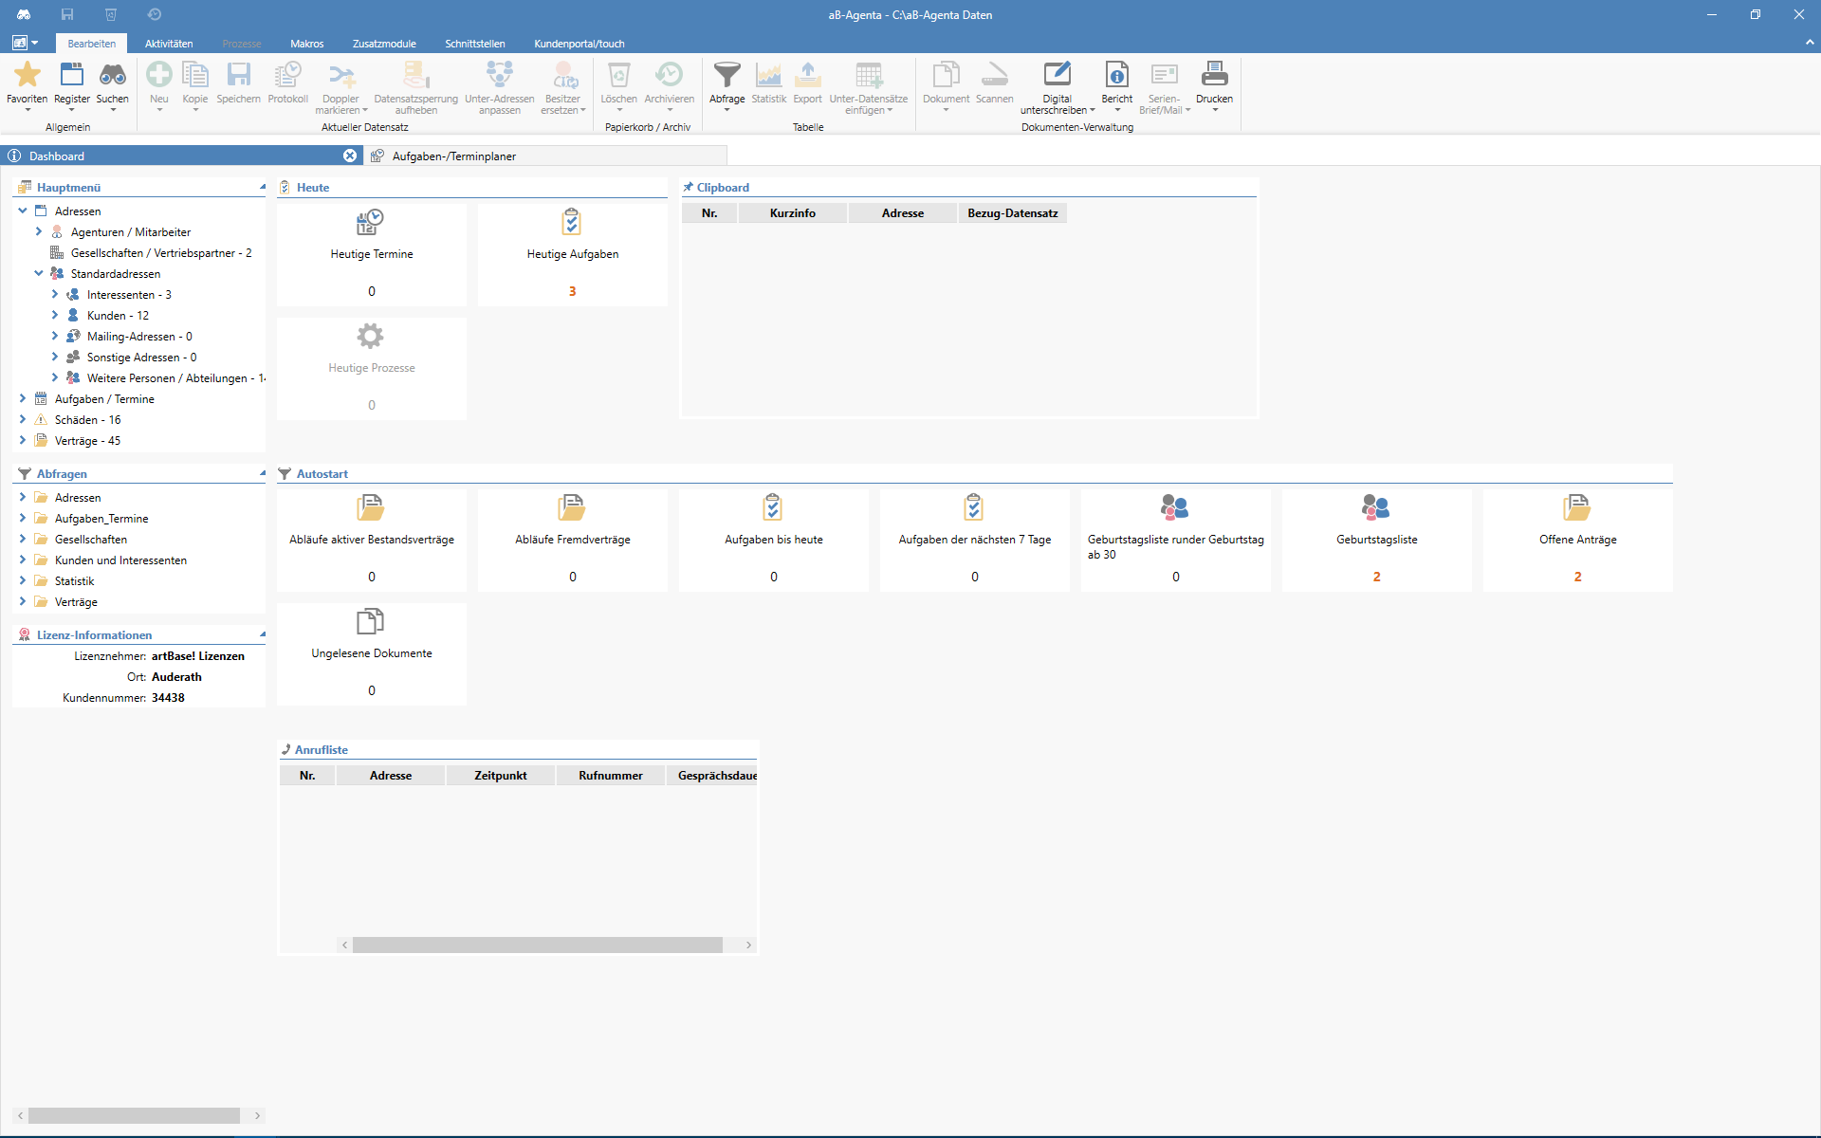Open Offene Anträge tile

click(1578, 540)
